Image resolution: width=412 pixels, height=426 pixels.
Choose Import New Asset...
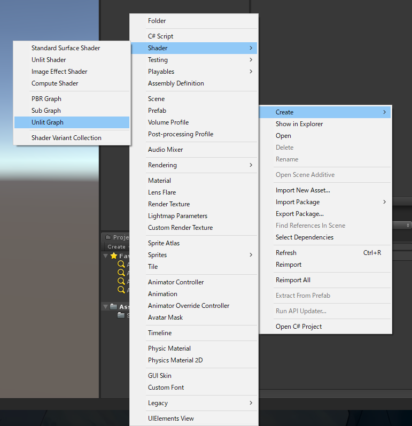pyautogui.click(x=325, y=190)
